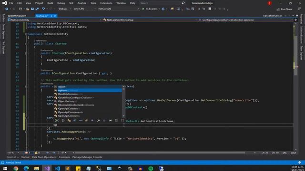Click the IntelliSense list scrollbar
This screenshot has height=171, width=305.
(x=123, y=101)
